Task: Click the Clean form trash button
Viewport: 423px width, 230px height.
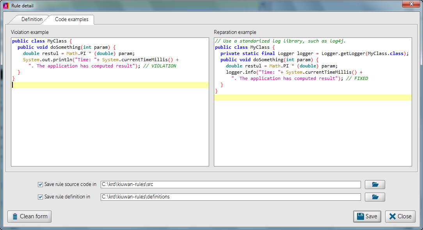Action: tap(30, 216)
